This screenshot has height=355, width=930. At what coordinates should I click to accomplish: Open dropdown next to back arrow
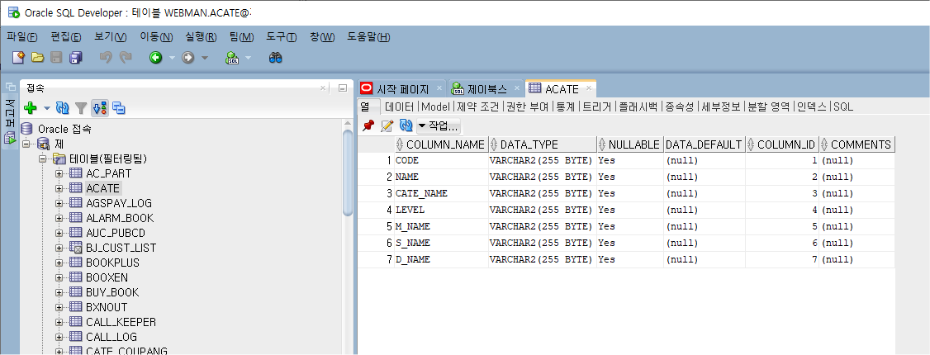(172, 58)
